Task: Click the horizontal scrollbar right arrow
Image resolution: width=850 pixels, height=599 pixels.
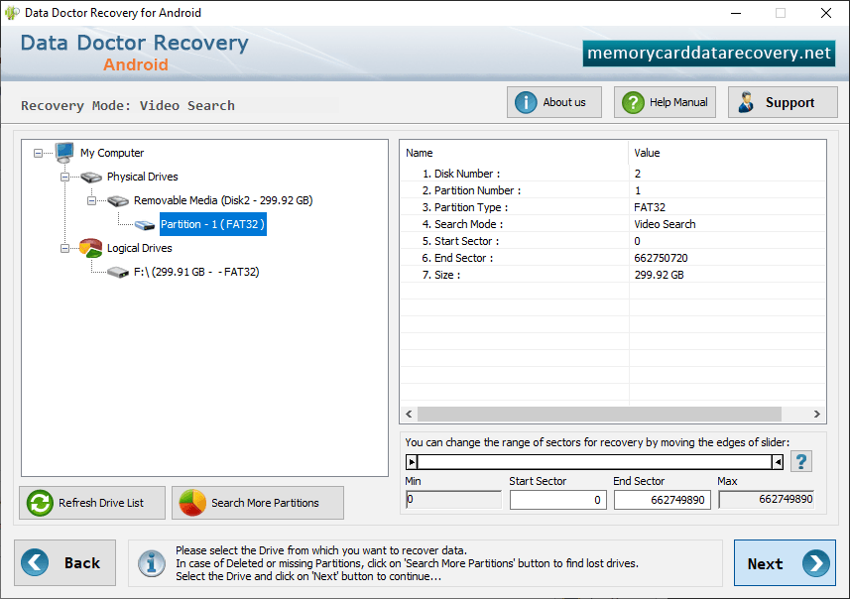Action: (x=817, y=415)
